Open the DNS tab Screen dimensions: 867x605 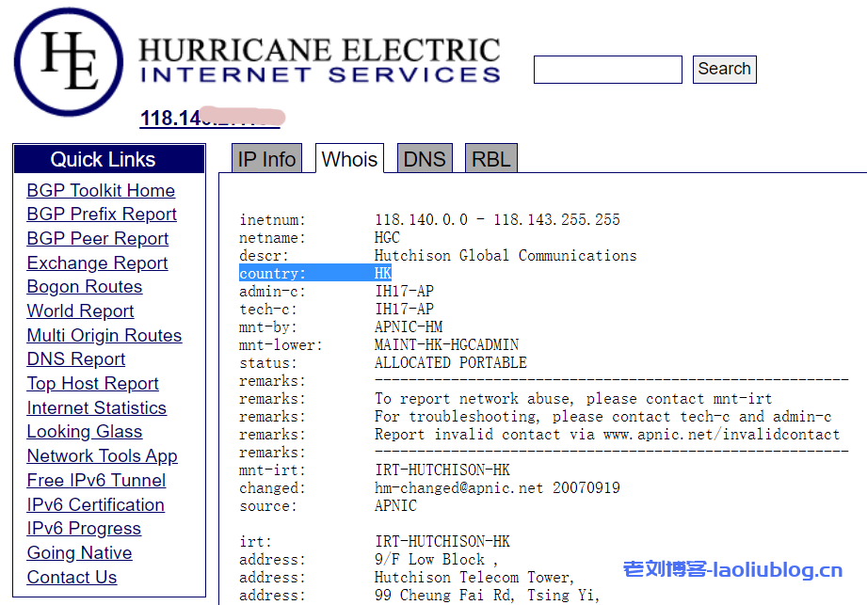425,158
